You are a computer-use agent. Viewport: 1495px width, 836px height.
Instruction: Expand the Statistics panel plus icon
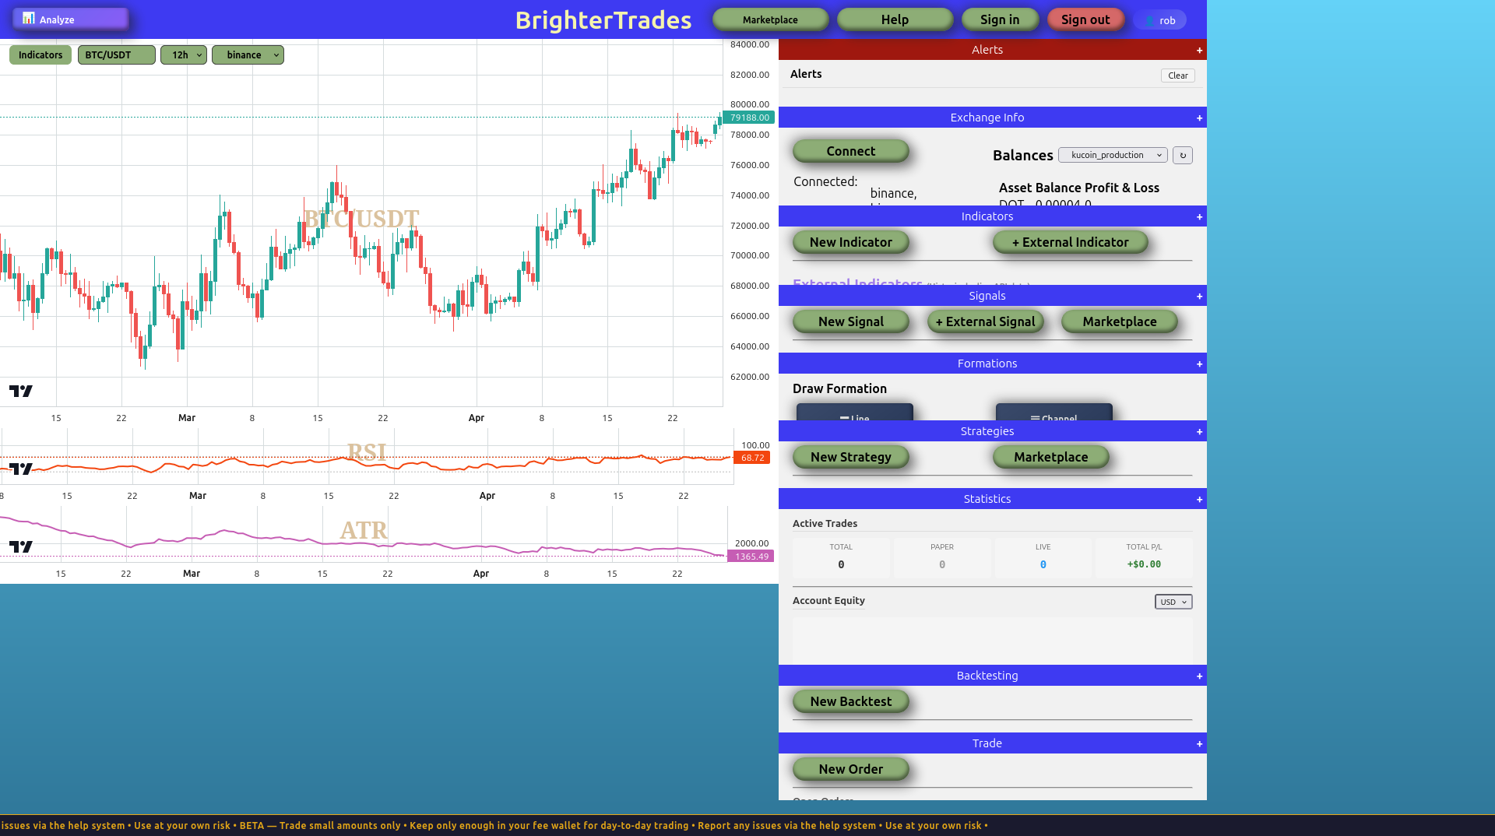click(x=1199, y=499)
